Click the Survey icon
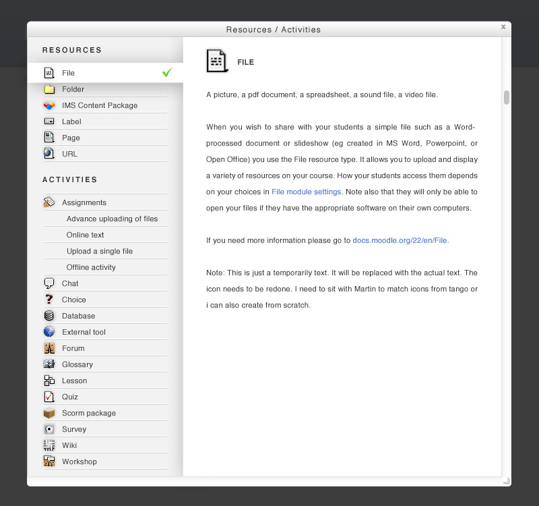This screenshot has width=539, height=506. (49, 429)
